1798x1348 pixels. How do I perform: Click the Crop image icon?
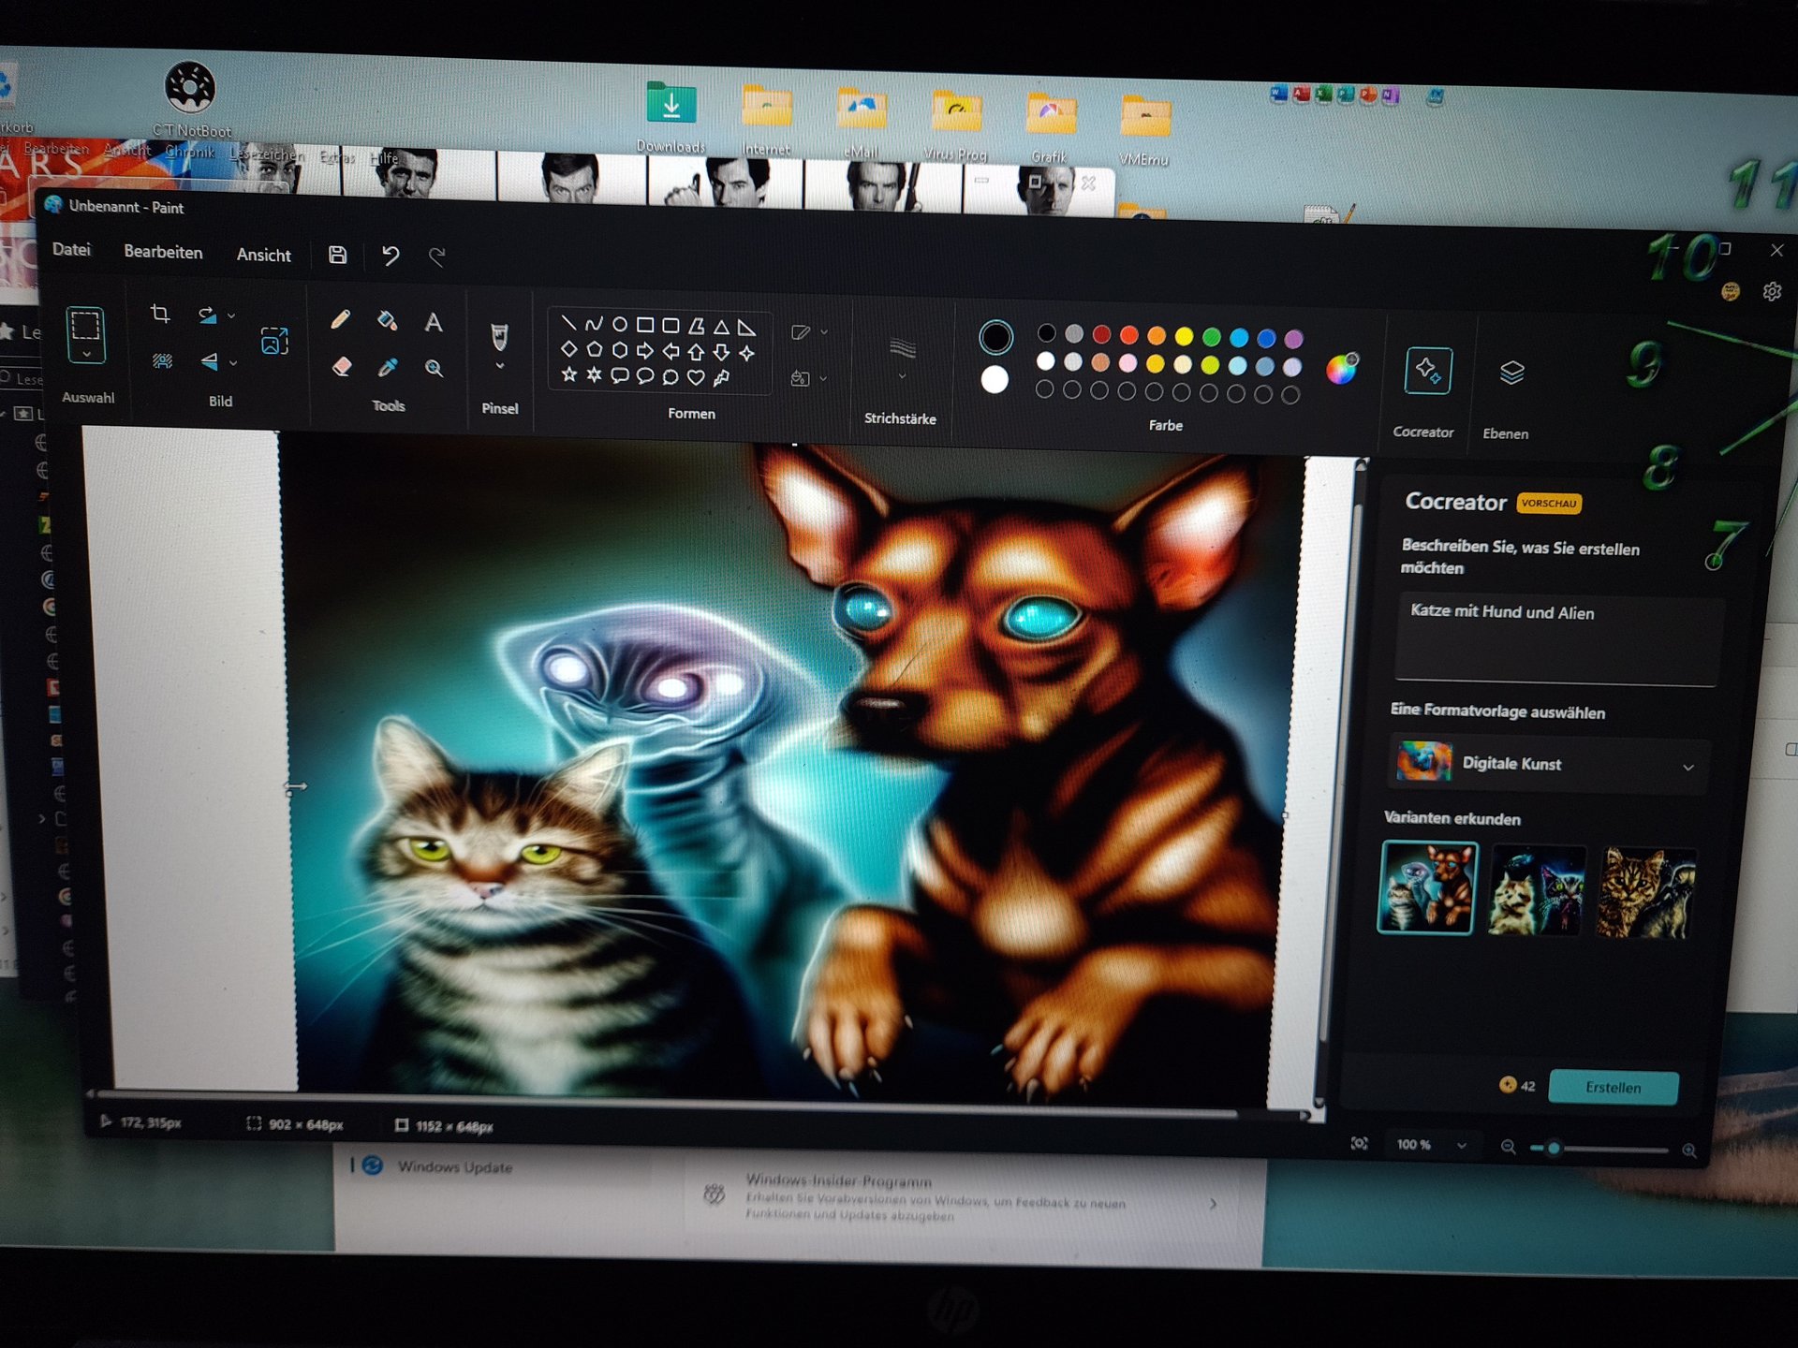(x=160, y=315)
